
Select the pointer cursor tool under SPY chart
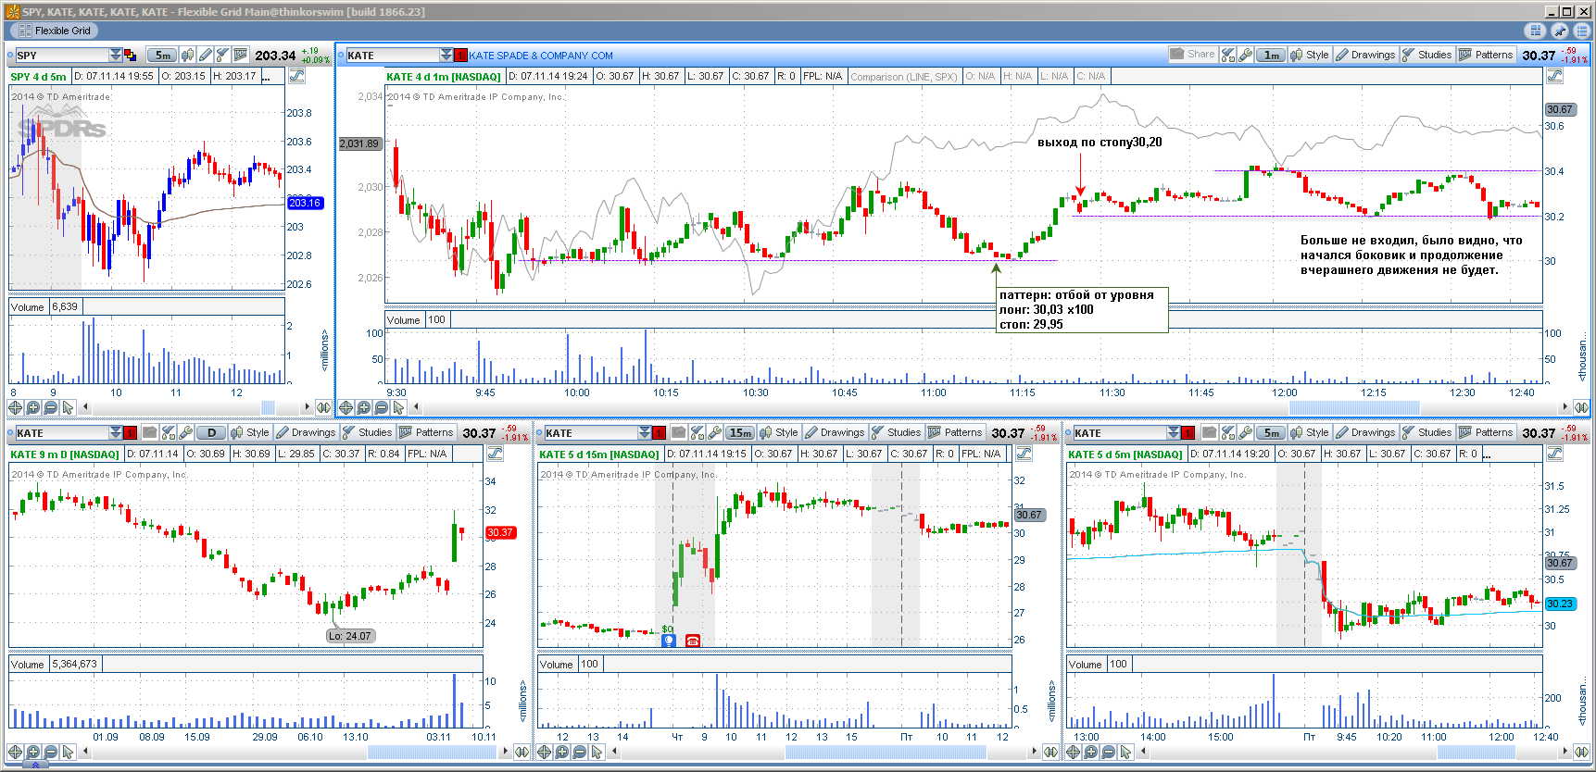(68, 407)
